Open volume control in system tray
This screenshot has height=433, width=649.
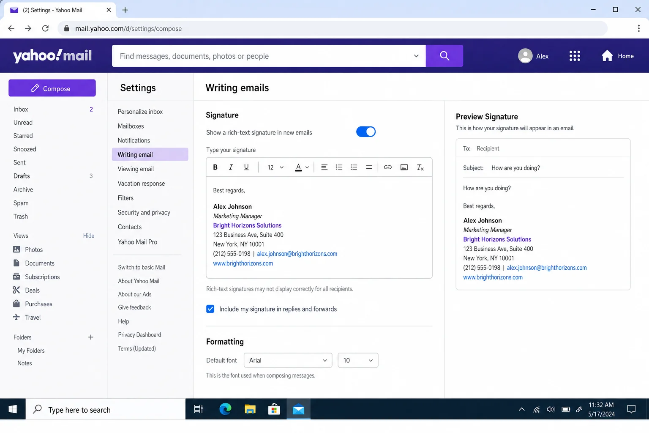point(551,409)
